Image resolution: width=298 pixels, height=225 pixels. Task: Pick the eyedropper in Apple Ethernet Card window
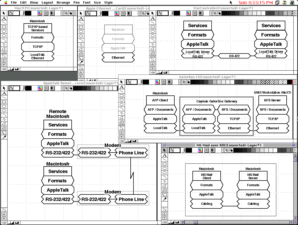point(81,62)
